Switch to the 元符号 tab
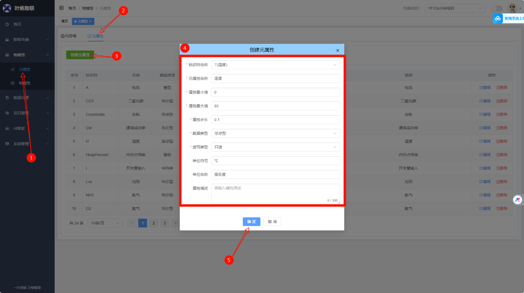This screenshot has width=524, height=293. coord(69,36)
